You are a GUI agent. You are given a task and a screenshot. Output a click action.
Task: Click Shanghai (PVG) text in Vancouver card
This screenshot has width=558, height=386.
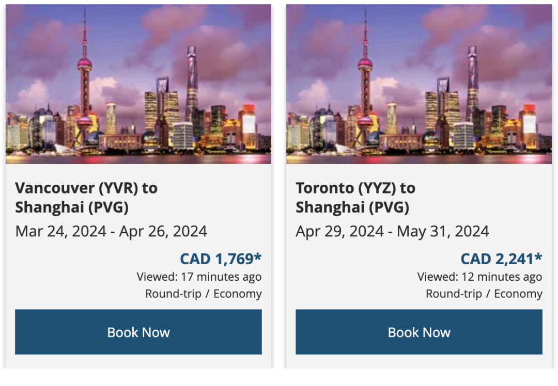pyautogui.click(x=72, y=207)
